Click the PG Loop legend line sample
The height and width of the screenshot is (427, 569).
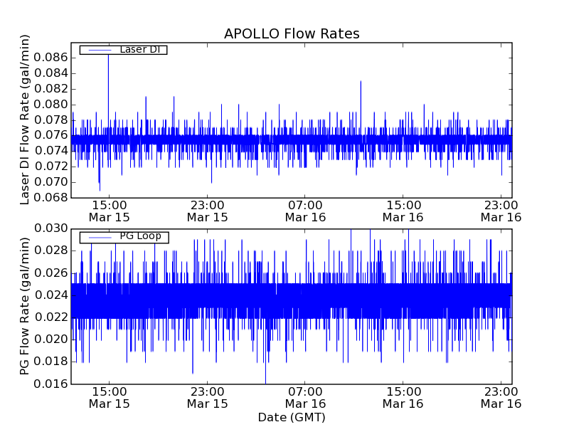100,238
